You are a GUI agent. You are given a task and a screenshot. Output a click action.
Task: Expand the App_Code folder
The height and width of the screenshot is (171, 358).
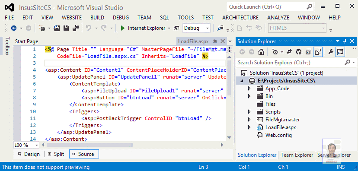tap(249, 89)
